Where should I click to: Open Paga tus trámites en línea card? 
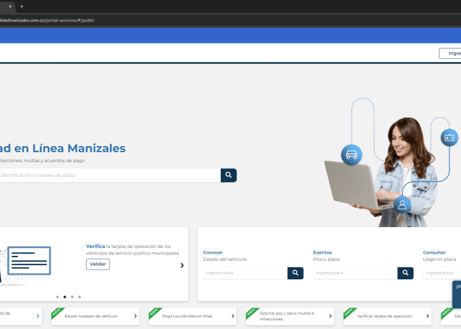click(x=192, y=316)
